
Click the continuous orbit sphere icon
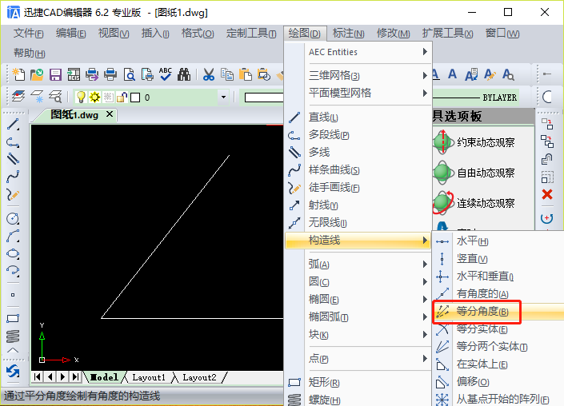pyautogui.click(x=443, y=203)
